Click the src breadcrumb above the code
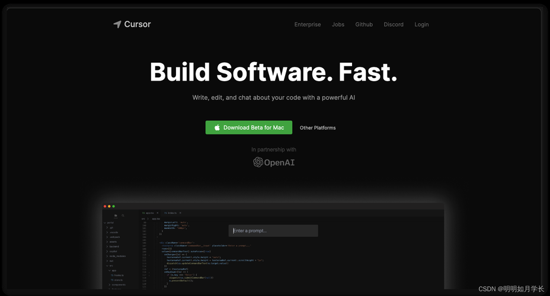The height and width of the screenshot is (296, 550). 143,218
